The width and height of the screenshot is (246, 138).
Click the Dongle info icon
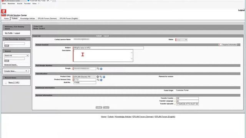tap(101, 69)
